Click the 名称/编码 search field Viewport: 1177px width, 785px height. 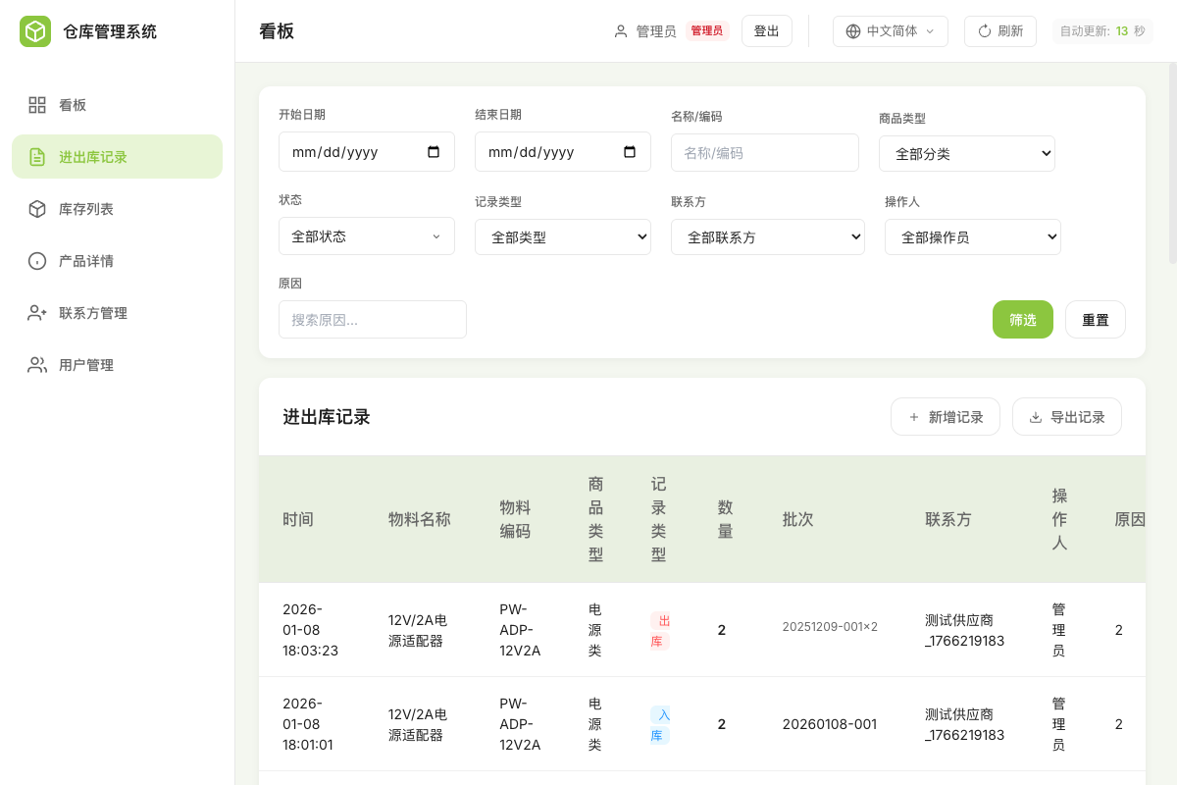(x=765, y=153)
